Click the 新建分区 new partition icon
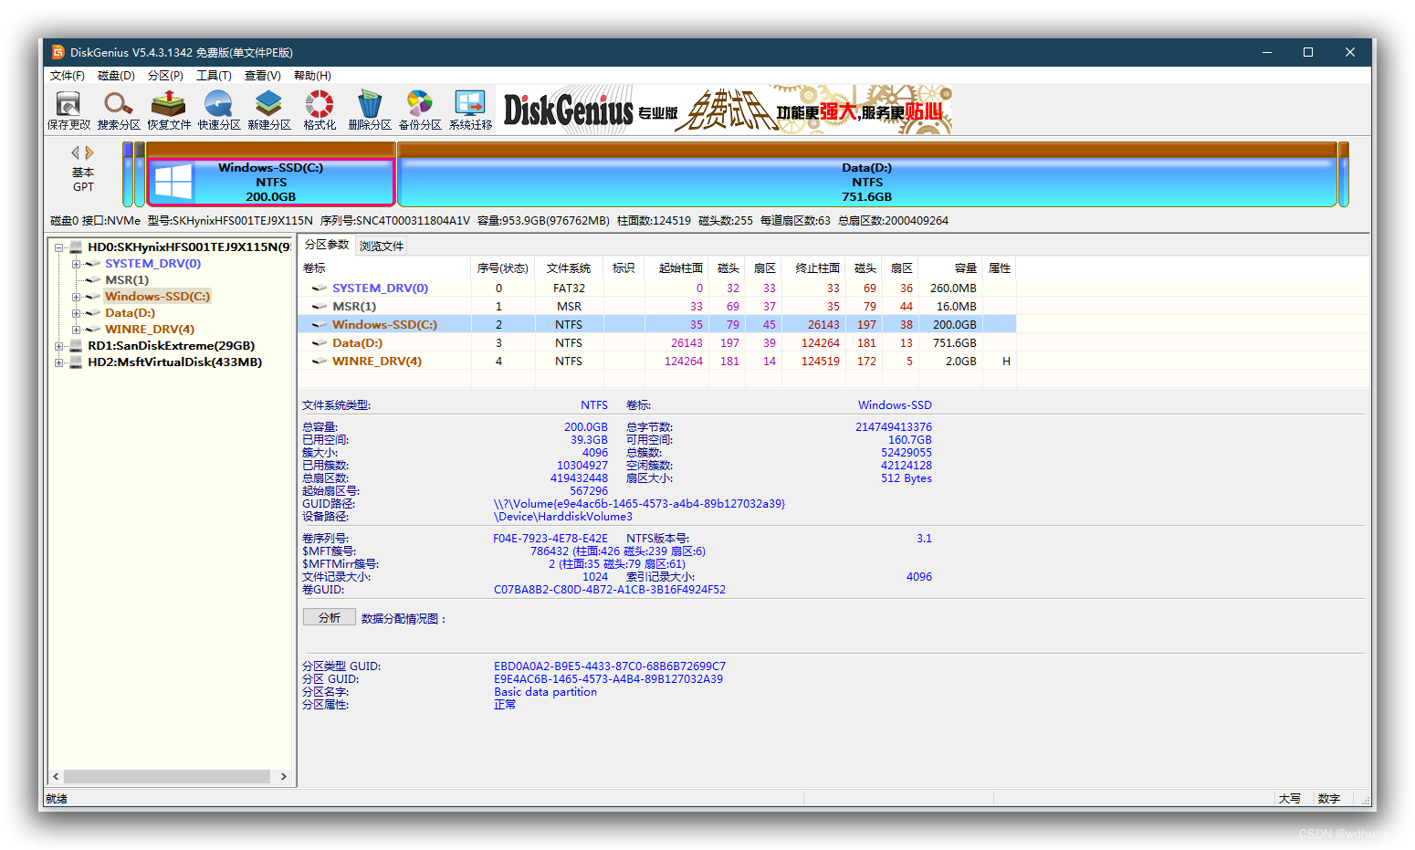Image resolution: width=1415 pixels, height=850 pixels. tap(269, 110)
